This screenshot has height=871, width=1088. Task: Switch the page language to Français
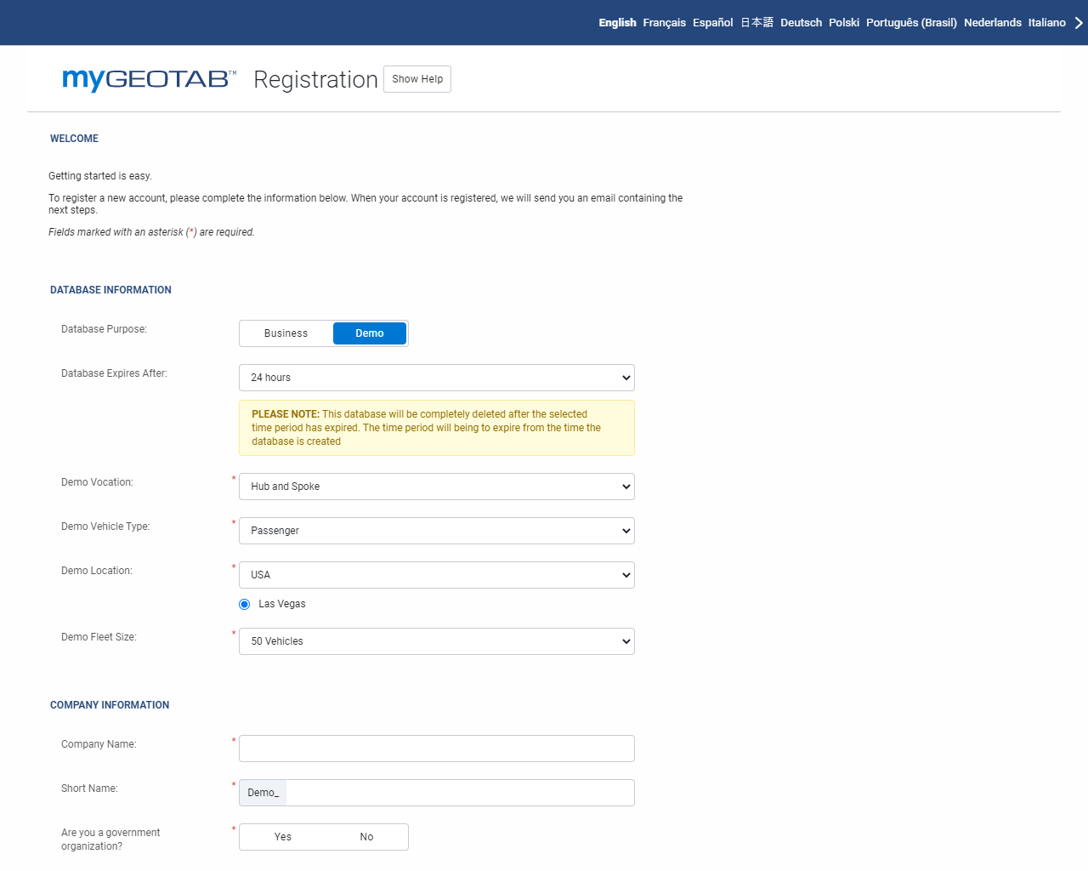tap(664, 22)
